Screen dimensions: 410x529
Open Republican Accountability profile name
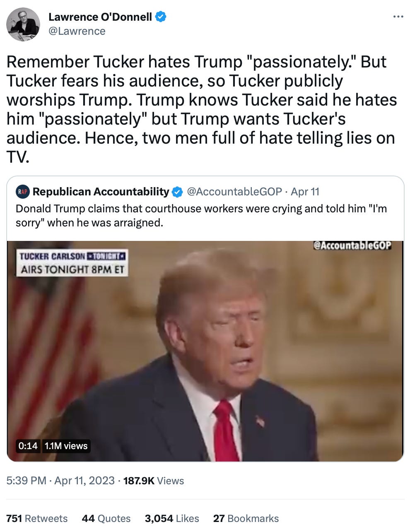[101, 192]
